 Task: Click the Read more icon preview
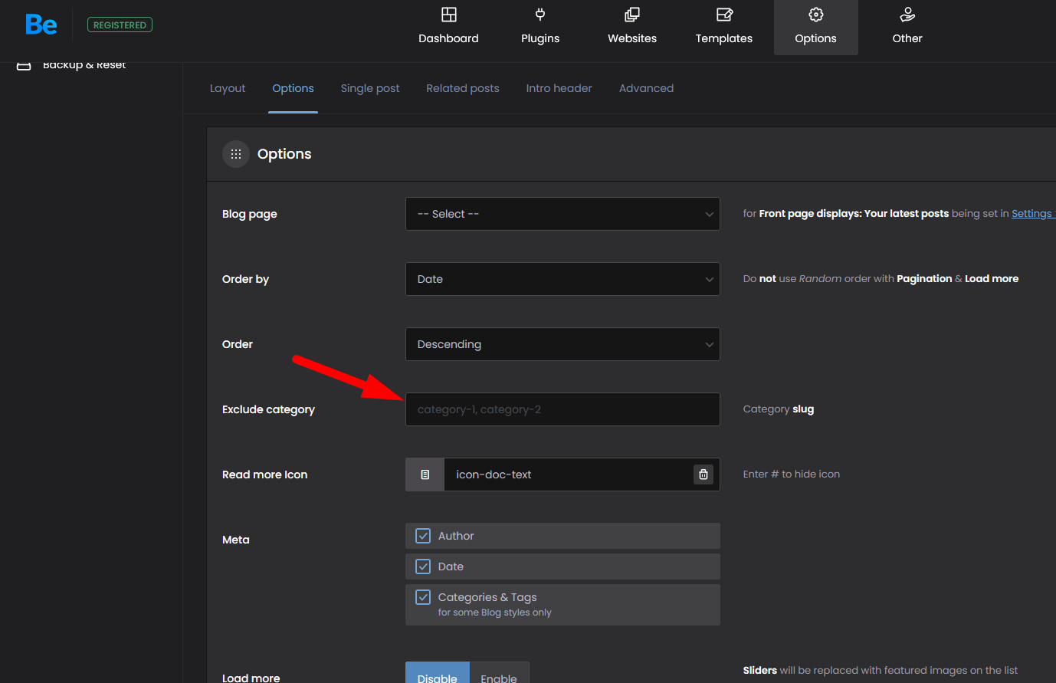coord(425,474)
